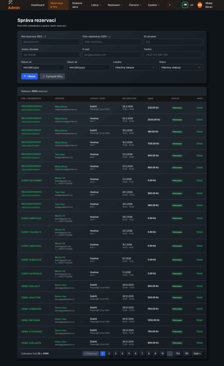Open Detail for RES202603250001
Screen dimensions: 224x366
[199, 120]
